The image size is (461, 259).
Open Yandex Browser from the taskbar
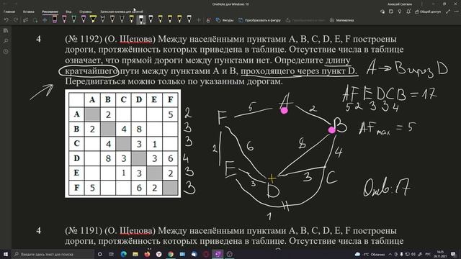point(158,254)
